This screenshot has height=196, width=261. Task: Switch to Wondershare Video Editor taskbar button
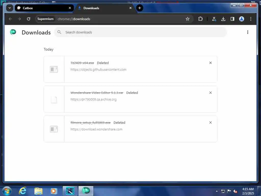point(70,191)
